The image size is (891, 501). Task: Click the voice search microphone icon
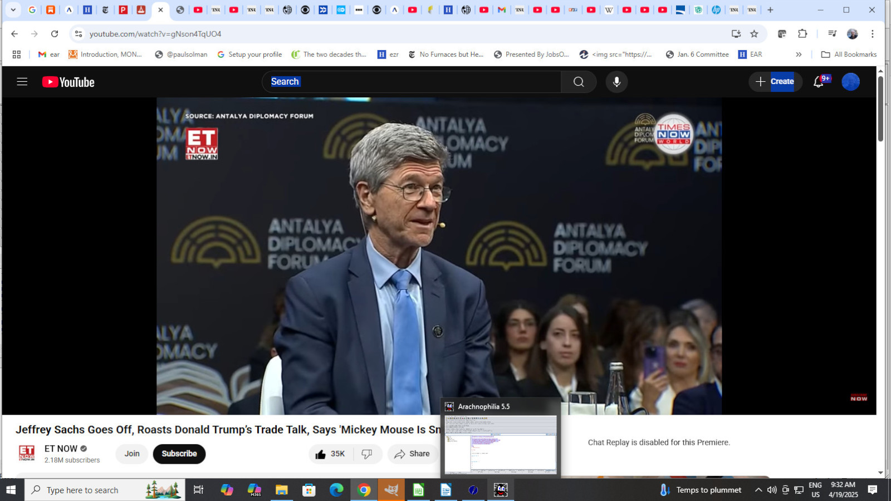click(x=616, y=82)
